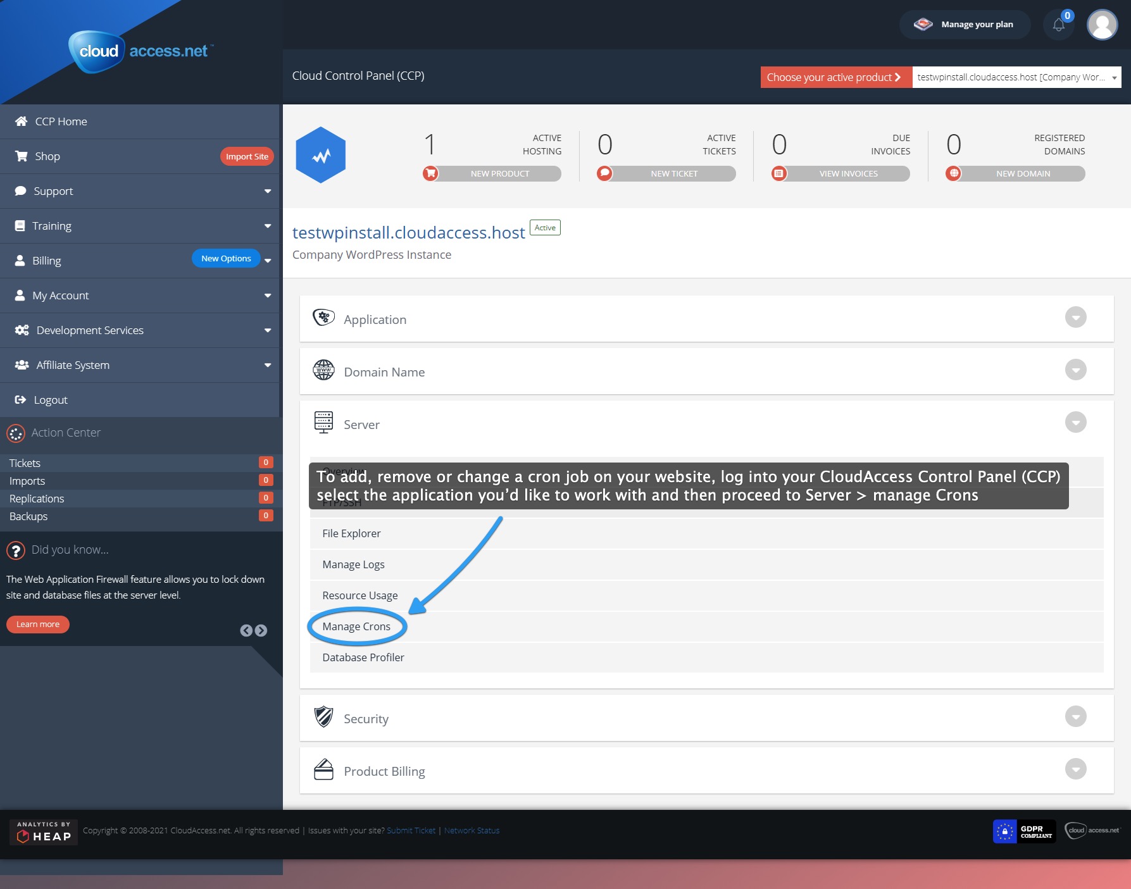Open Tickets in Action Center

tap(141, 463)
